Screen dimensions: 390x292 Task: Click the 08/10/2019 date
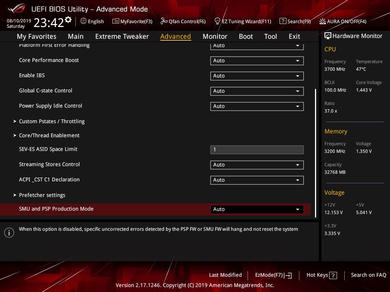[x=19, y=21]
